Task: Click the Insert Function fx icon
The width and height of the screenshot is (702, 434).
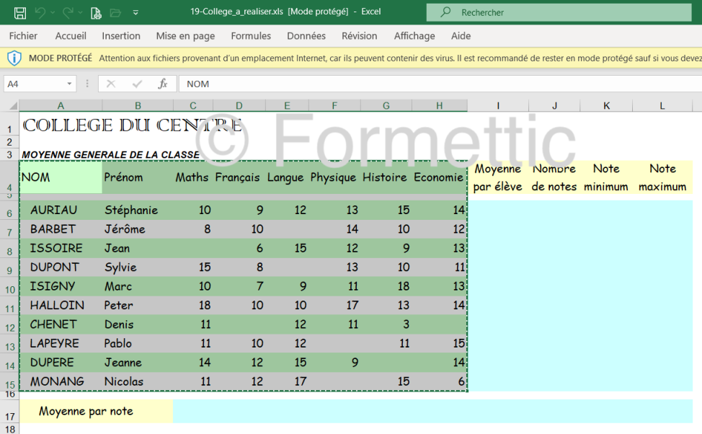Action: pos(163,84)
